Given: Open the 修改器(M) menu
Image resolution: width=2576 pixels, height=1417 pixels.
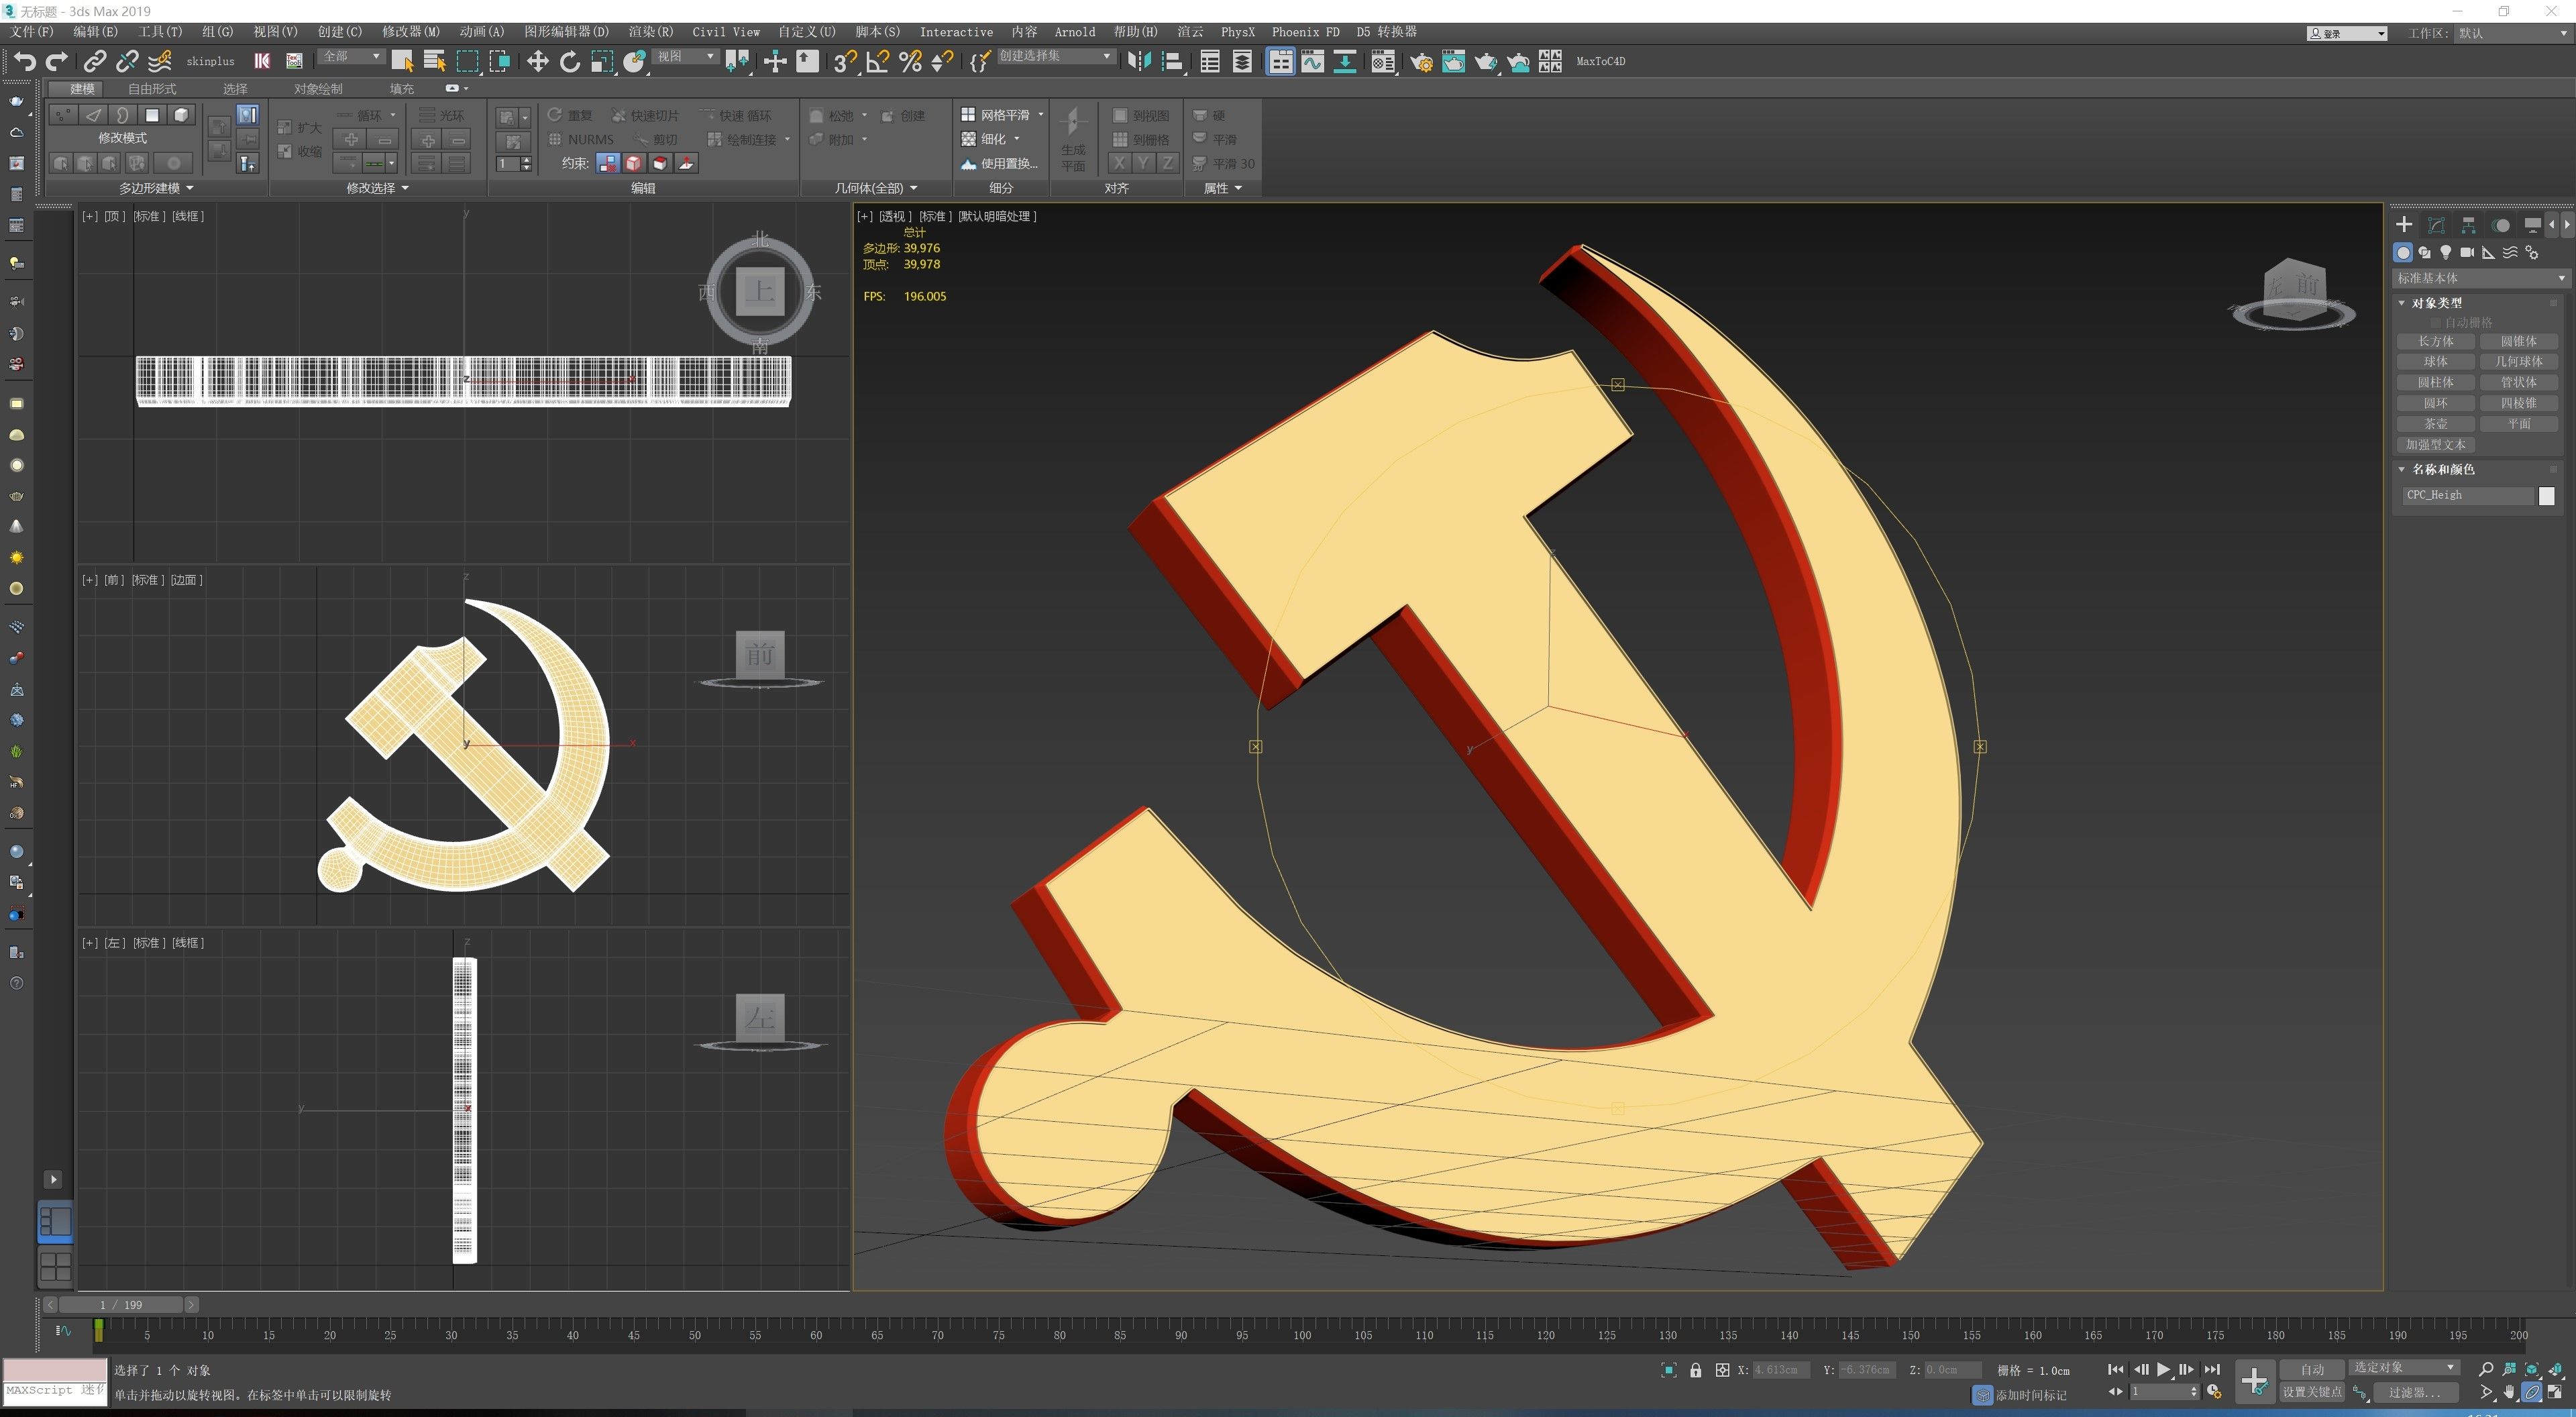Looking at the screenshot, I should pos(410,32).
